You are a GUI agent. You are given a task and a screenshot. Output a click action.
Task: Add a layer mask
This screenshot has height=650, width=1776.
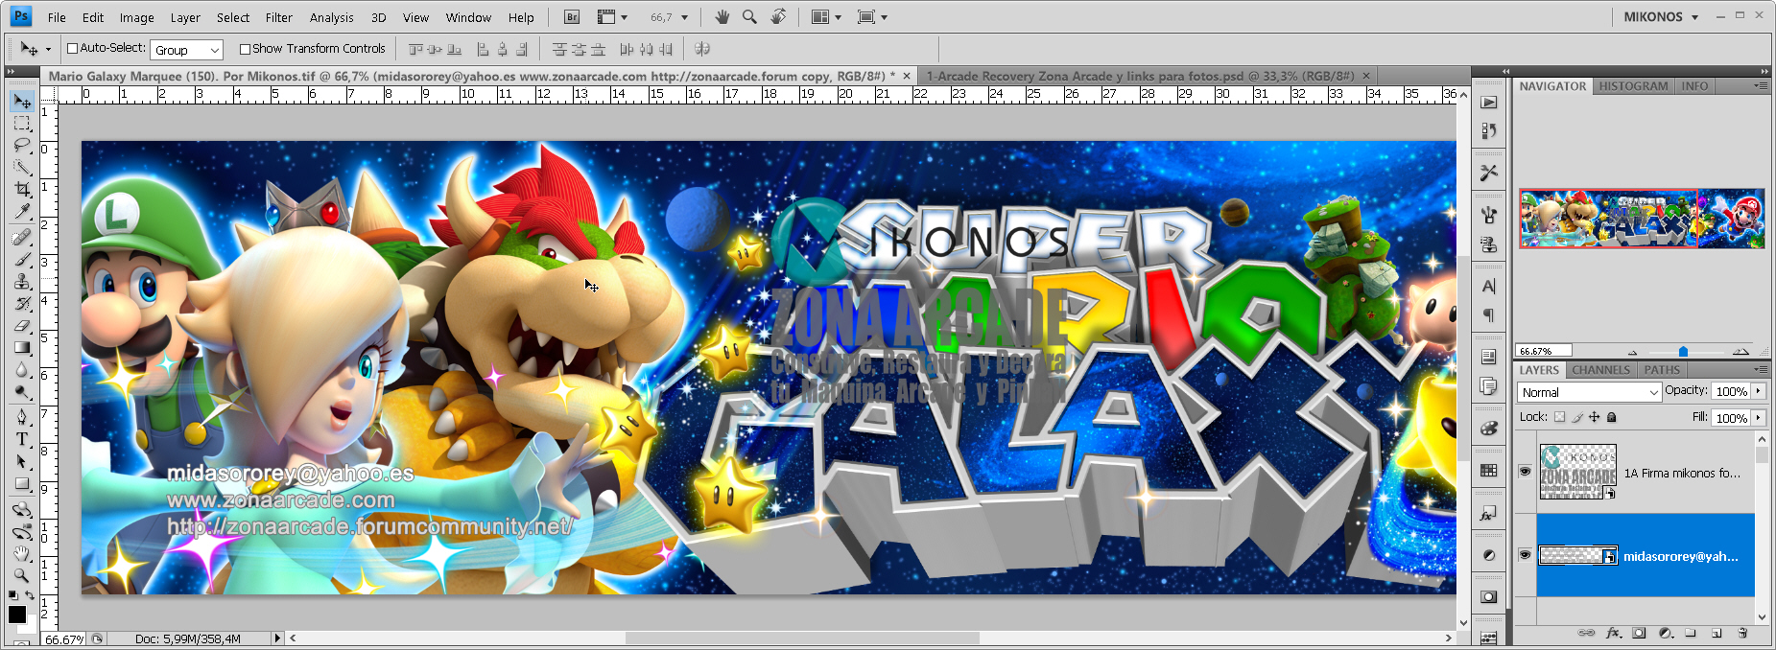(x=1639, y=633)
